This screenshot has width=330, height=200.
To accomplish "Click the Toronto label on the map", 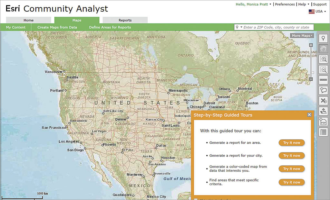I will [224, 97].
